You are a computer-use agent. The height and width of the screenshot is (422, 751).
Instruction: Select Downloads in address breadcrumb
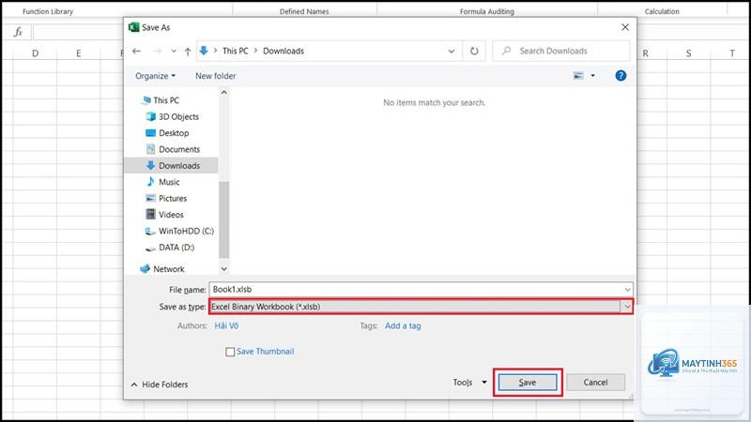tap(284, 51)
